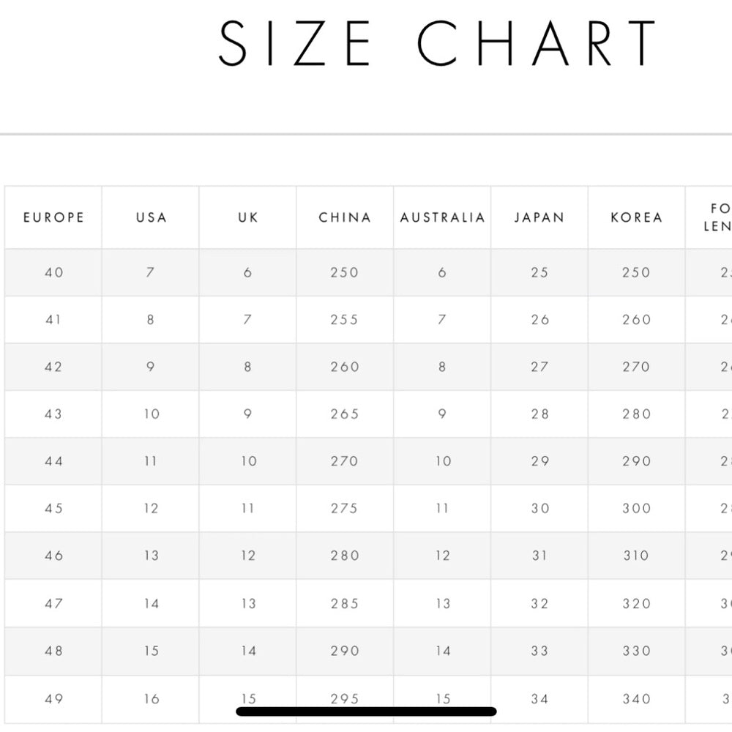Viewport: 732px width, 732px height.
Task: Click the UK column header
Action: (248, 217)
